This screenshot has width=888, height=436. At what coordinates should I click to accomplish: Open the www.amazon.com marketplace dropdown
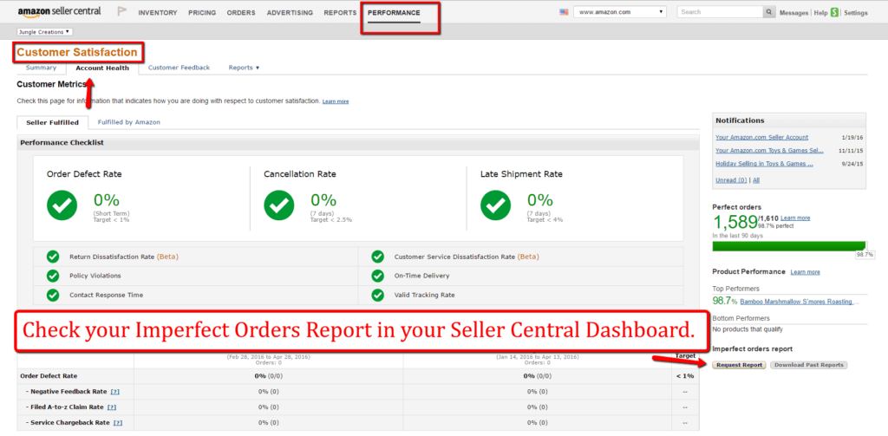pos(621,13)
